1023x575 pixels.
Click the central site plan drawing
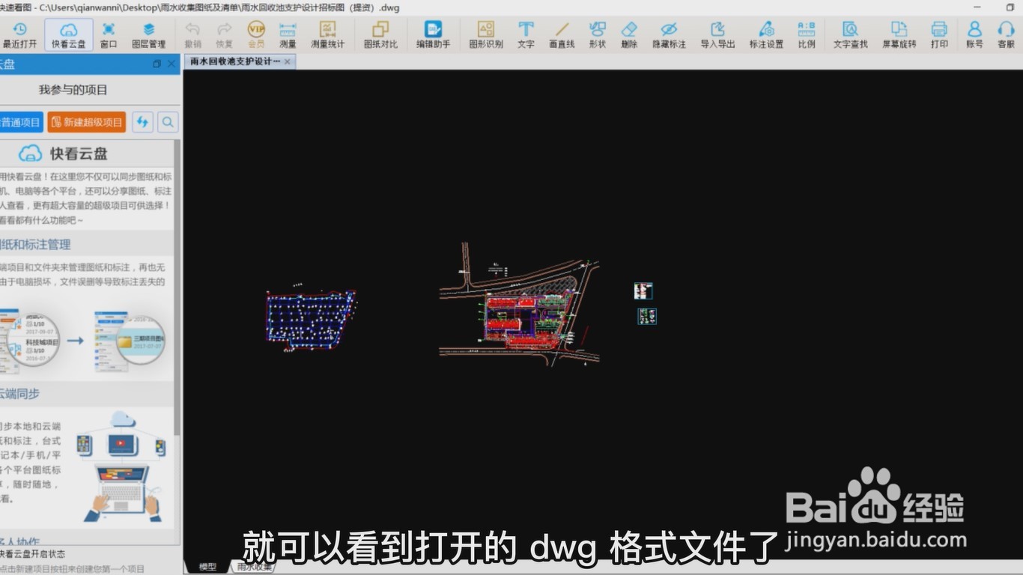tap(519, 305)
